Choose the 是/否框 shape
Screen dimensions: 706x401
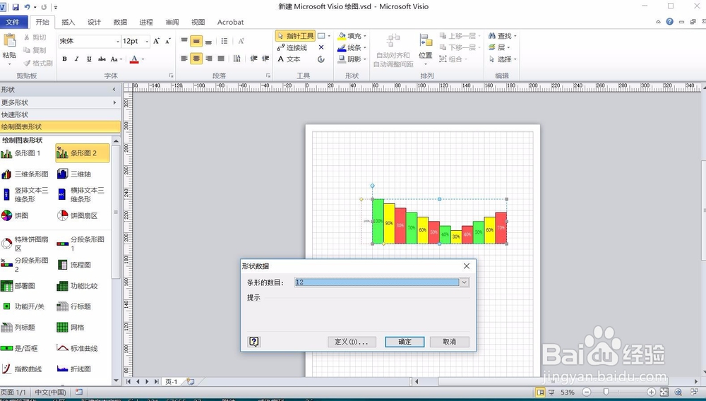click(20, 348)
